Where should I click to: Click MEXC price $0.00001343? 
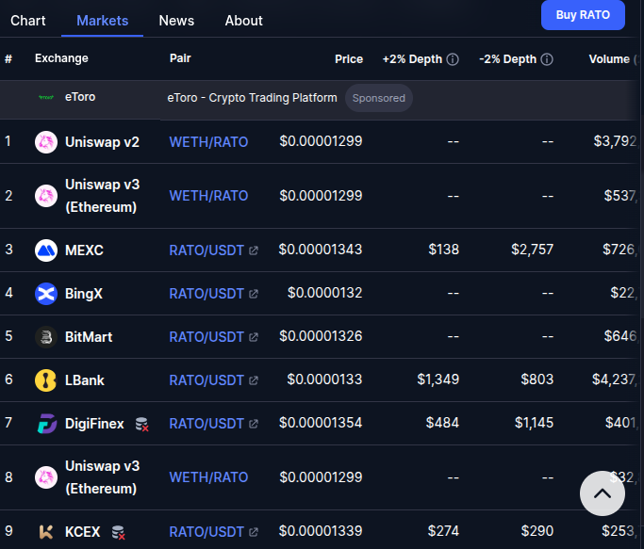(x=321, y=250)
